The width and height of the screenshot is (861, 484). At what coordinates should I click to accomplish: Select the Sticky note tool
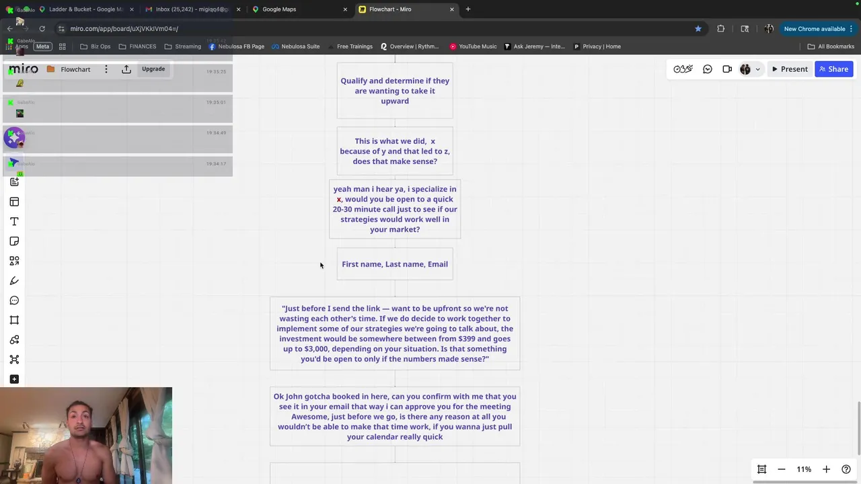coord(14,241)
